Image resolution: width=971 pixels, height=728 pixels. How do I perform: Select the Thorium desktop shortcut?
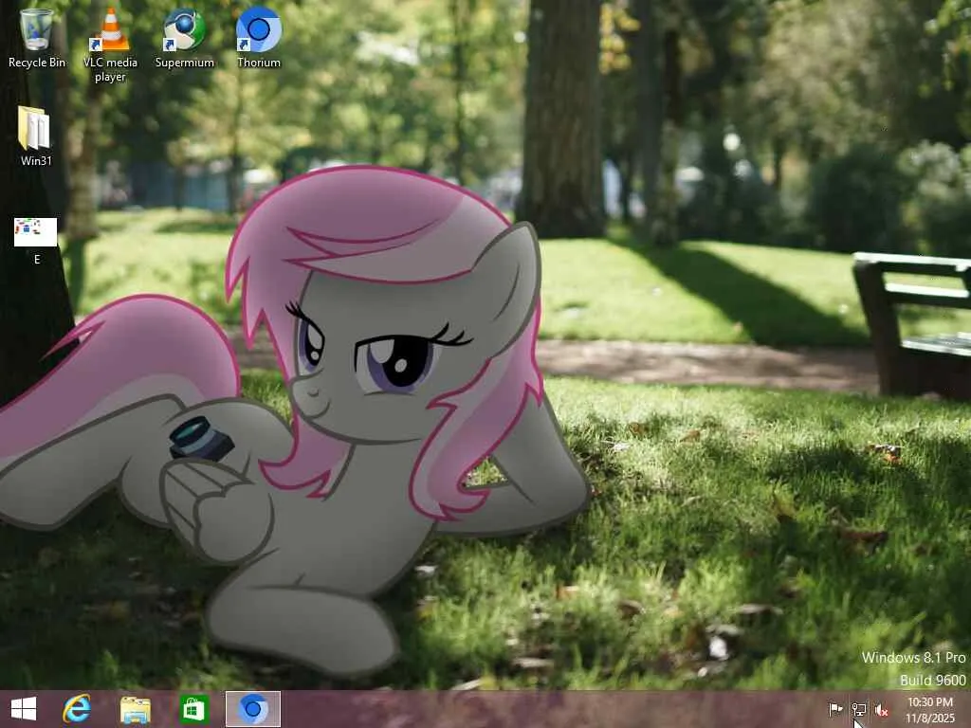click(259, 38)
